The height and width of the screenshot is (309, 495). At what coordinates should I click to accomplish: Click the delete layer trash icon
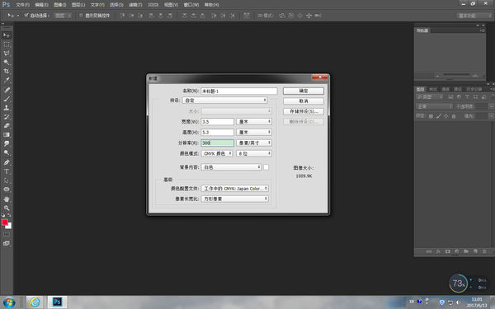coord(484,251)
